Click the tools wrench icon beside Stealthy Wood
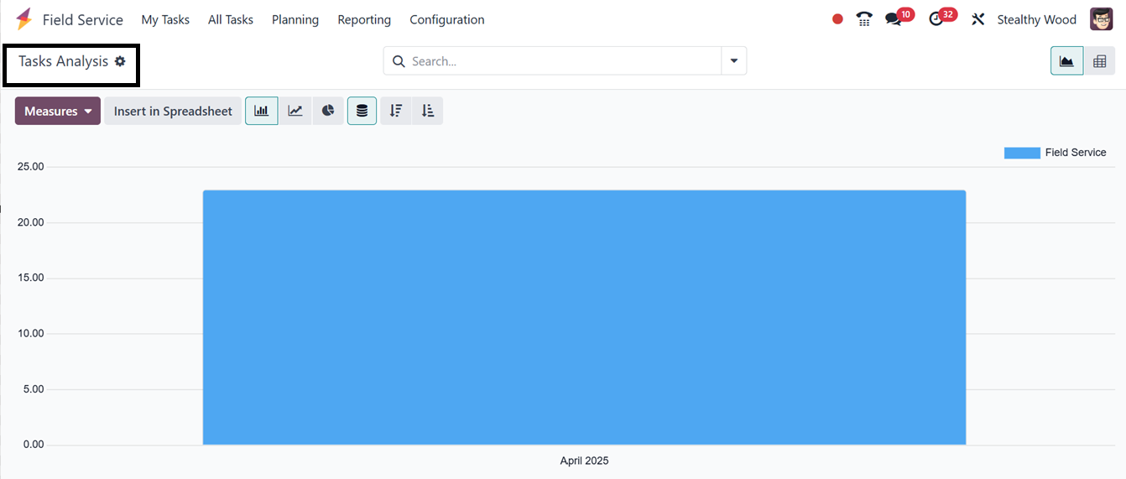The image size is (1126, 479). (977, 19)
